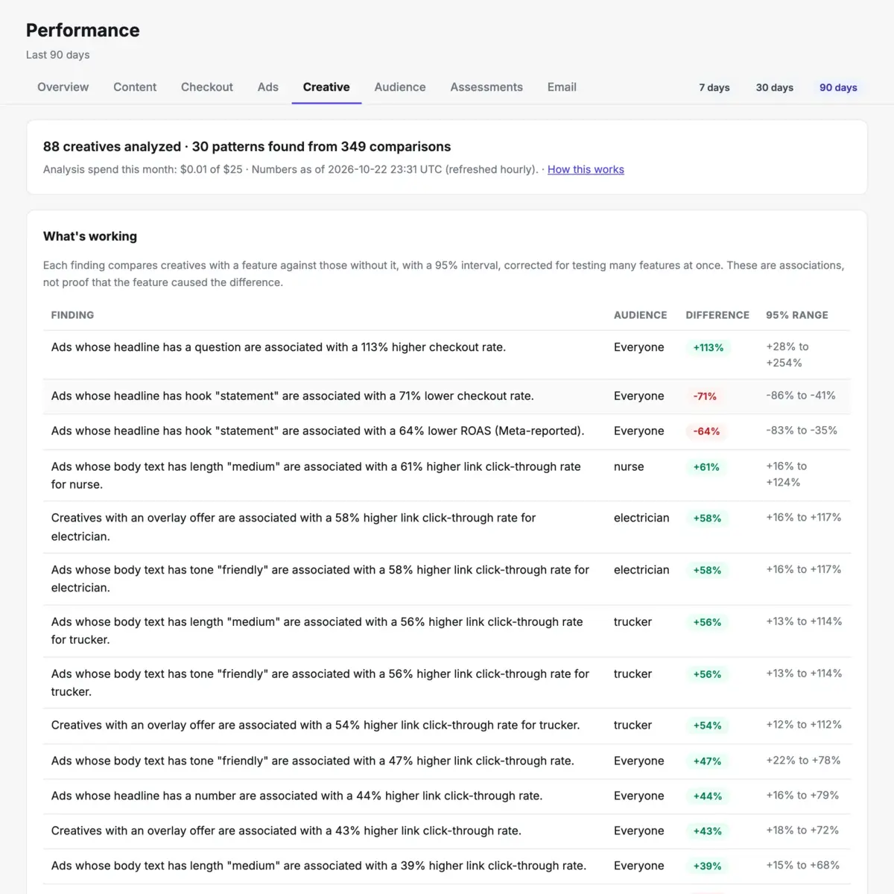Choose the 30 days range
Screen dimensions: 894x894
[775, 87]
